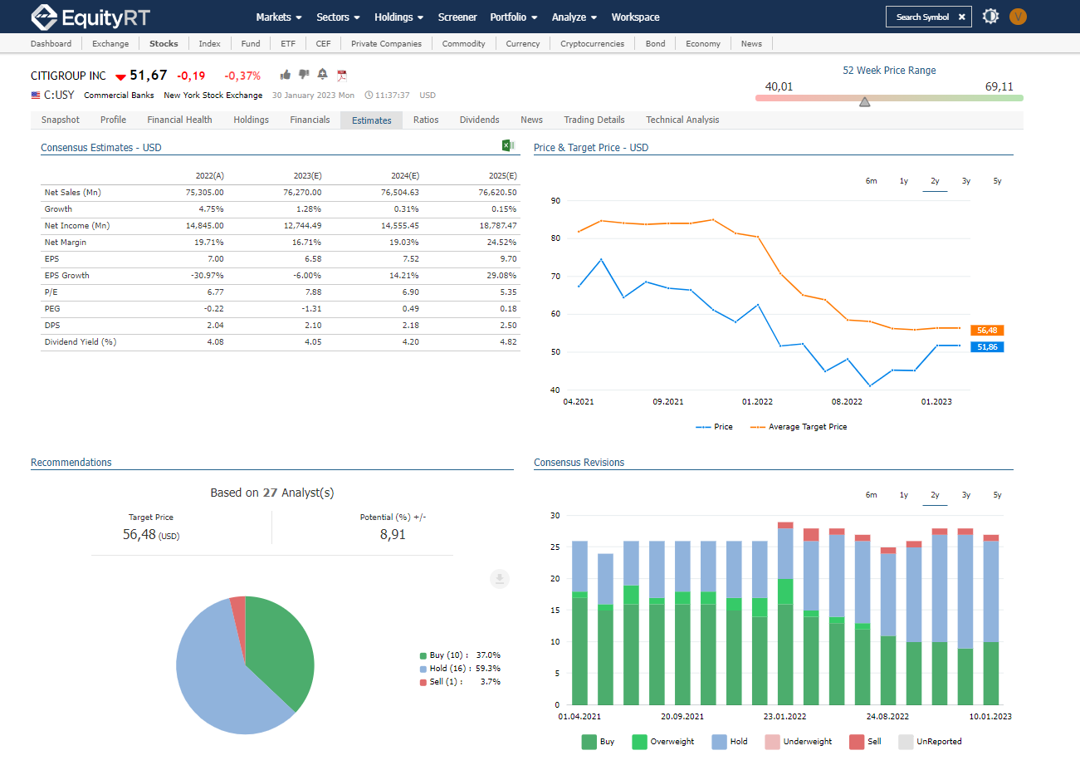
Task: Open the Economy section link
Action: [703, 43]
